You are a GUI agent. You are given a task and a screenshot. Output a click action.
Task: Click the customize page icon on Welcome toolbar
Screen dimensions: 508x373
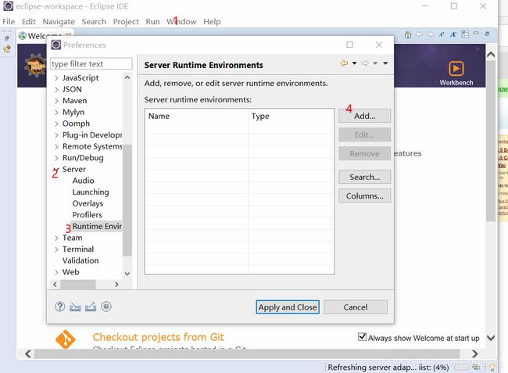tap(465, 34)
